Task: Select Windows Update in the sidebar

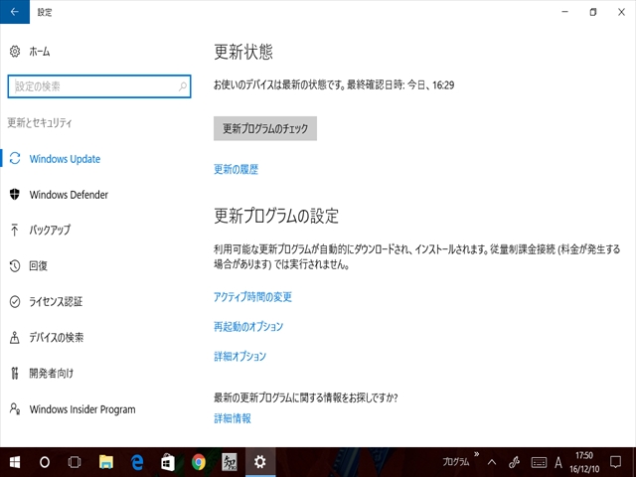Action: pyautogui.click(x=65, y=159)
